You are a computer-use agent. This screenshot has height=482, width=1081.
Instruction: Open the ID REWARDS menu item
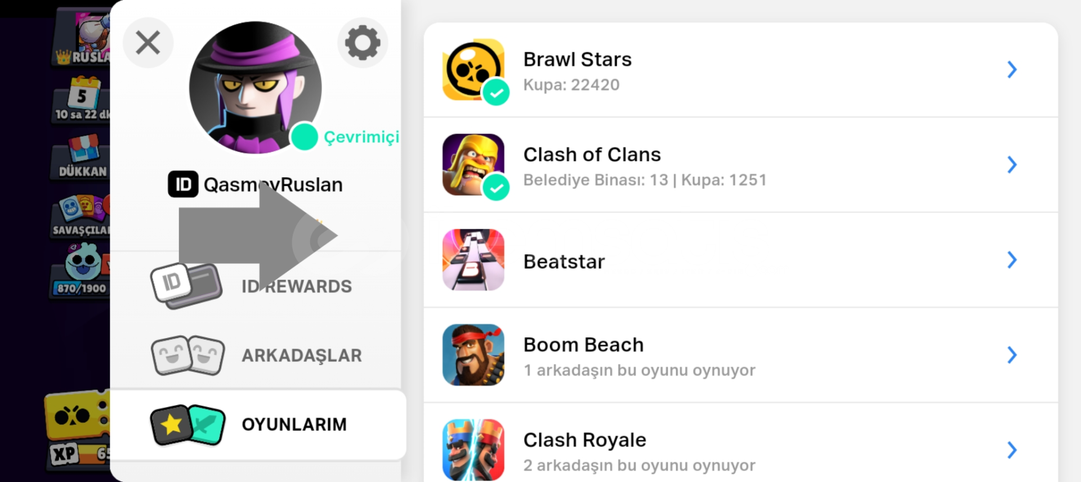258,286
